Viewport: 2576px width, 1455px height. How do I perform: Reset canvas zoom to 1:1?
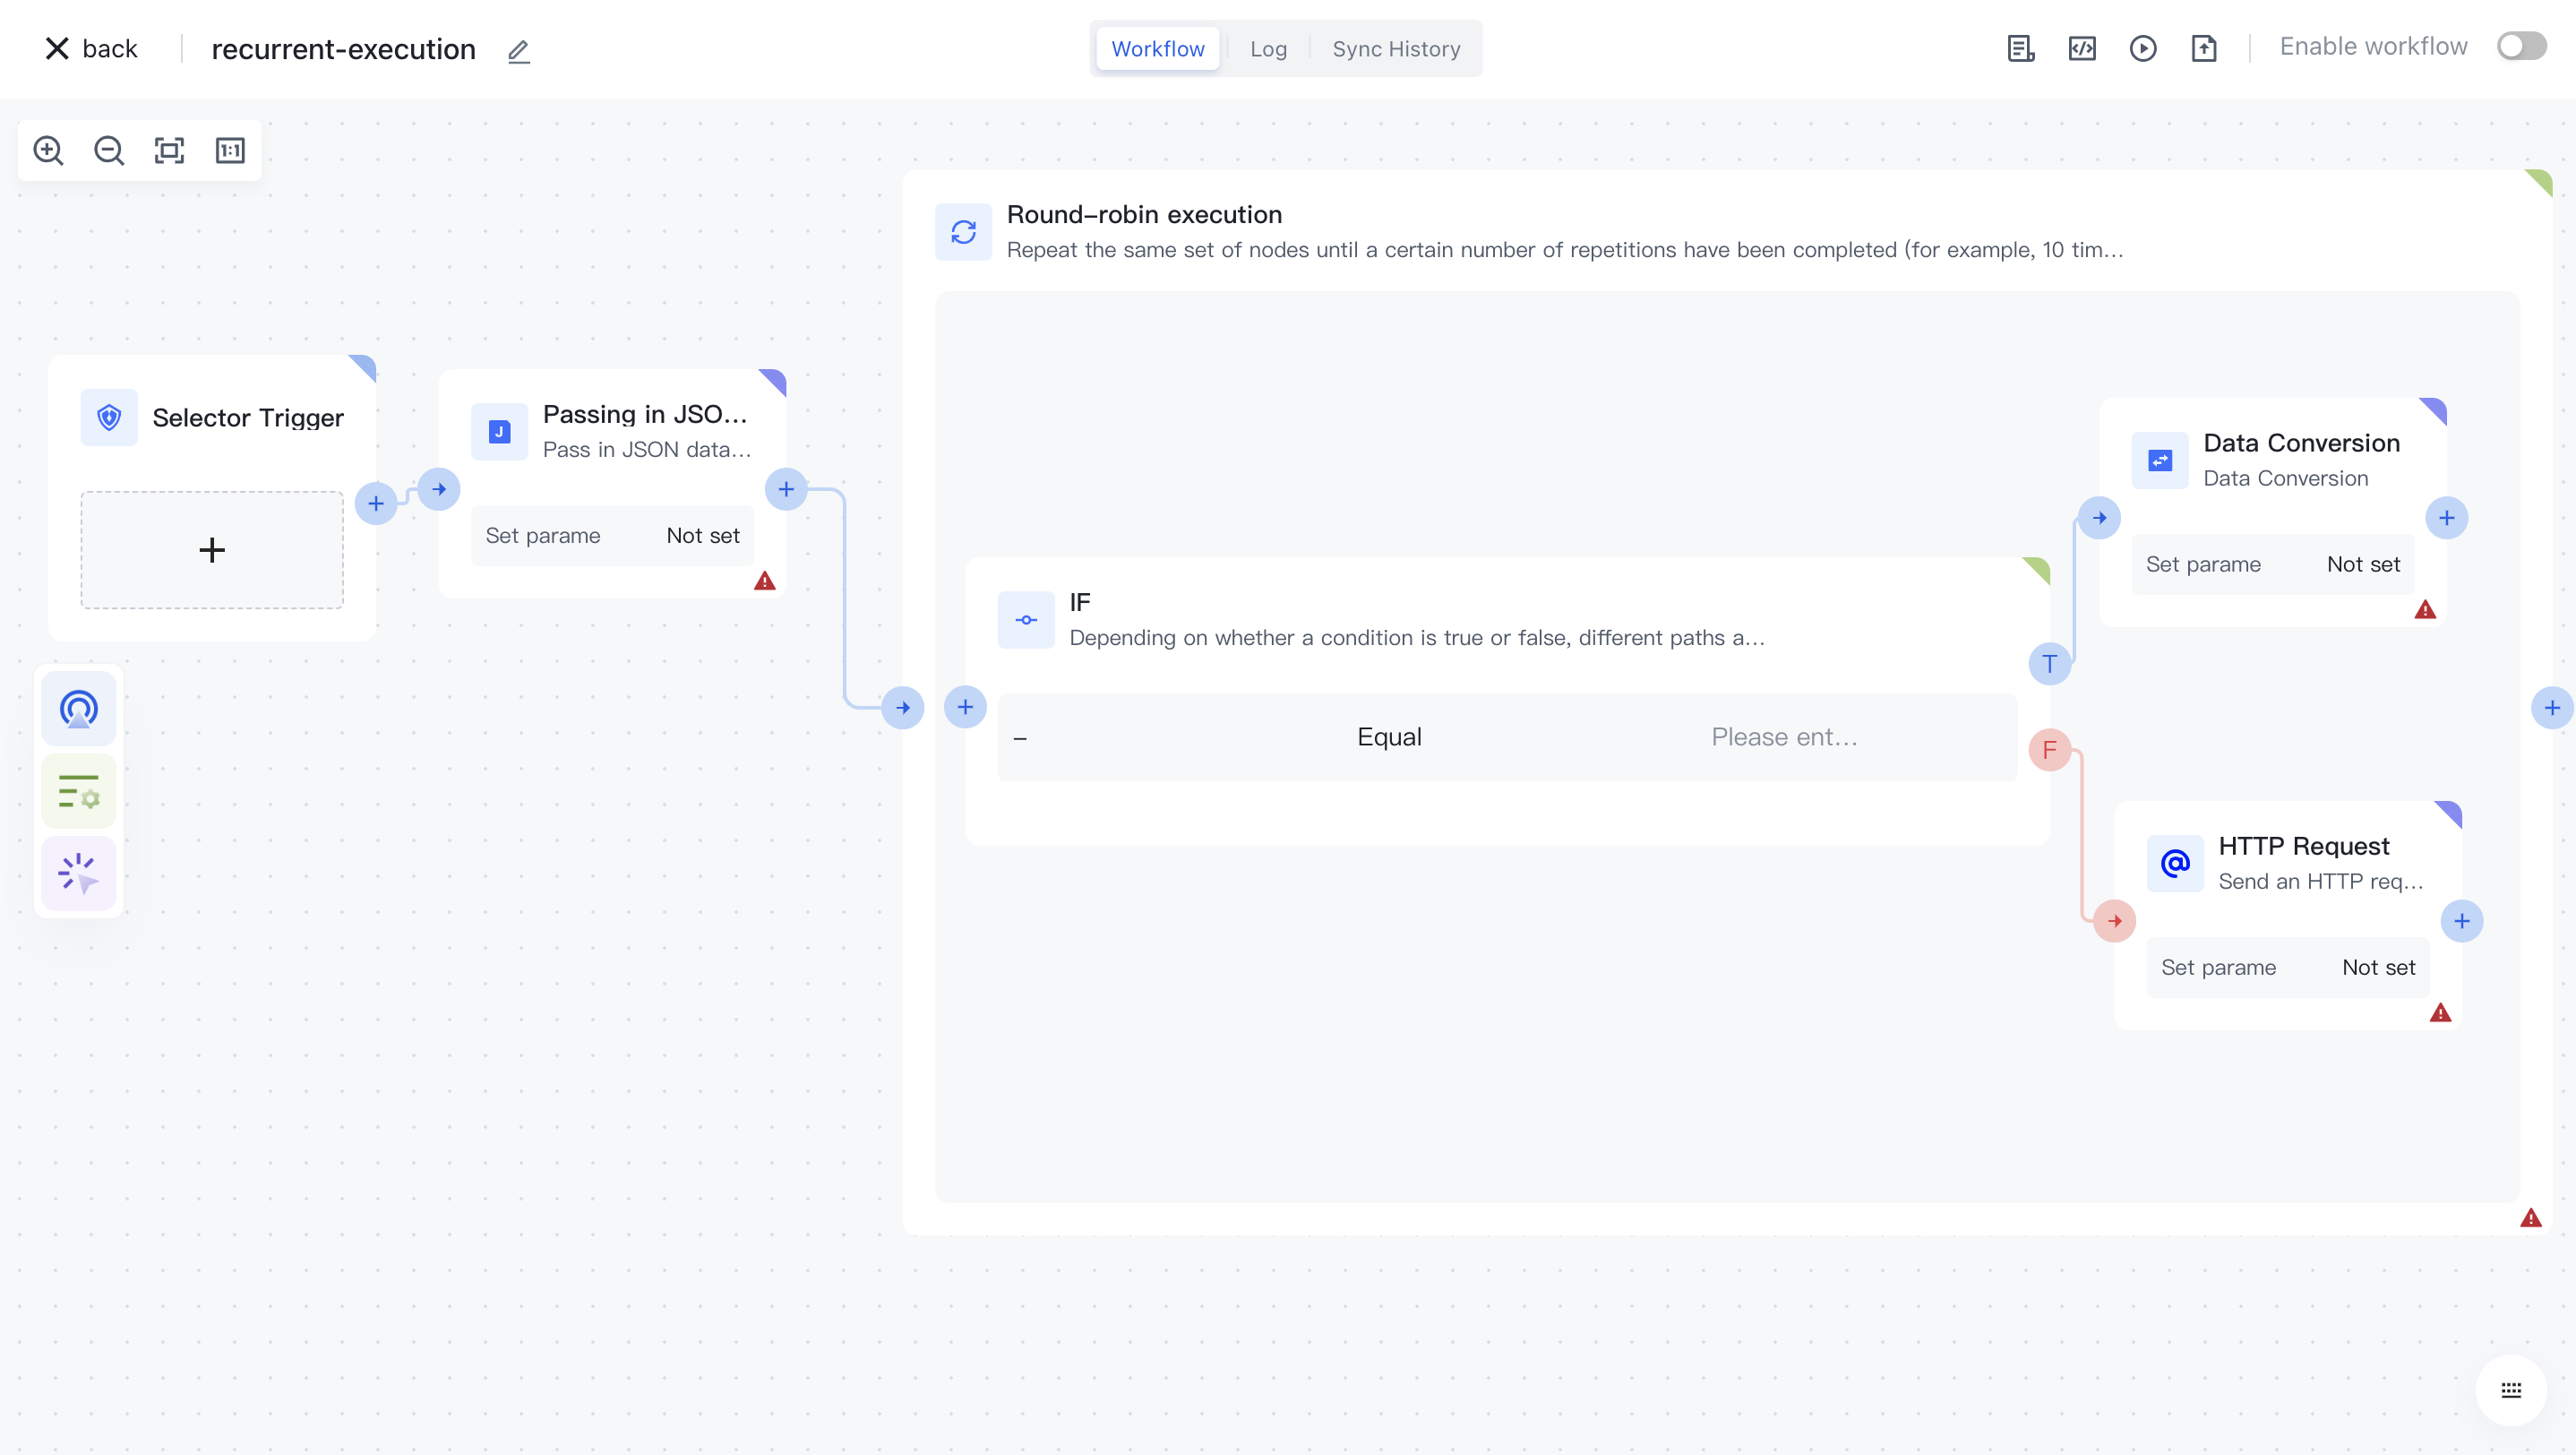coord(229,150)
